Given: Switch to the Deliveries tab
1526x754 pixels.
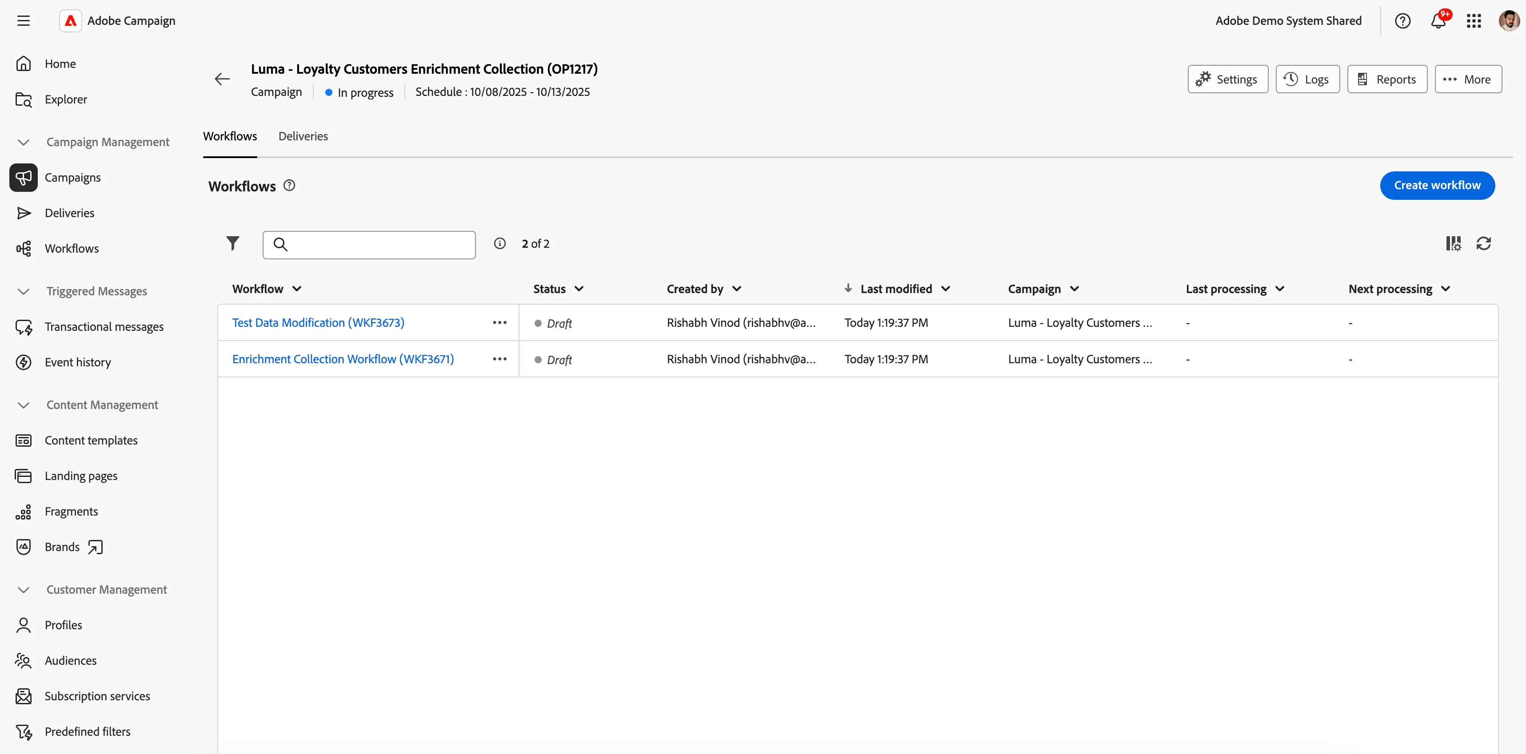Looking at the screenshot, I should [x=303, y=136].
